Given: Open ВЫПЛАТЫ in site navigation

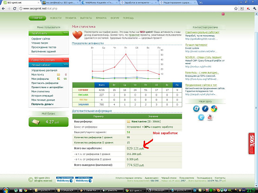Looking at the screenshot, I should (x=86, y=18).
